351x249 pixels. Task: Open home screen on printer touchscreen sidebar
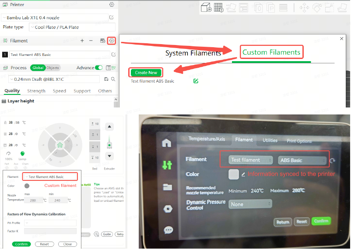click(167, 143)
